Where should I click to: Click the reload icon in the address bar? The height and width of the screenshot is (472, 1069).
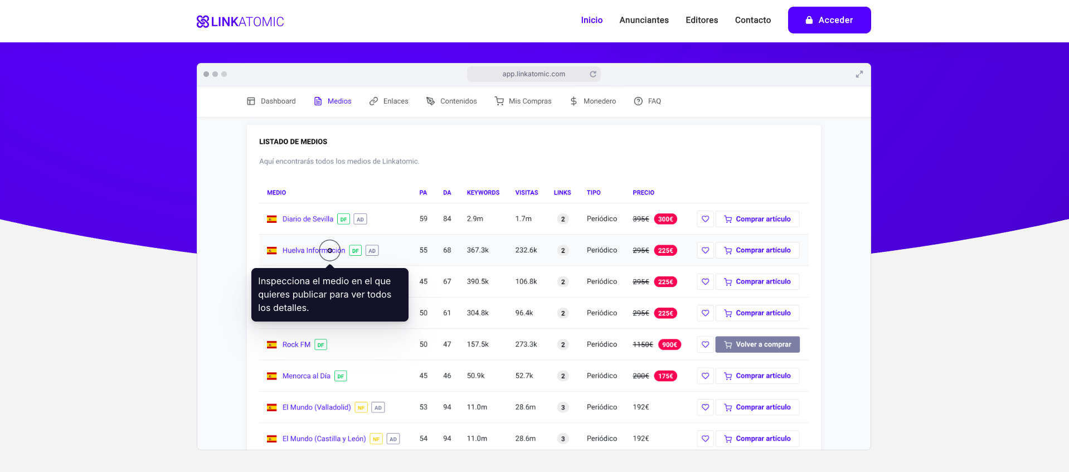pyautogui.click(x=593, y=74)
